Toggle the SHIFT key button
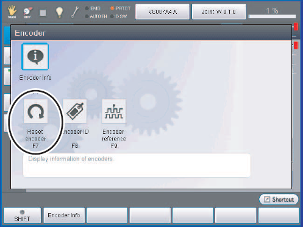 click(x=22, y=215)
